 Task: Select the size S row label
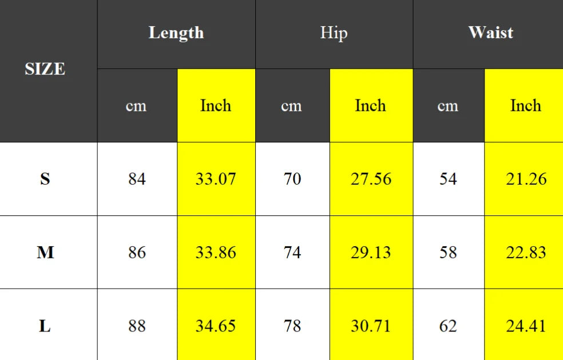pos(45,179)
